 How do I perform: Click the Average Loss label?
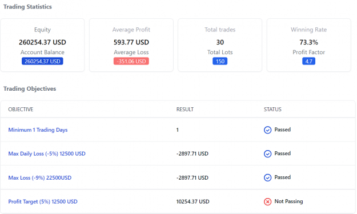click(131, 53)
